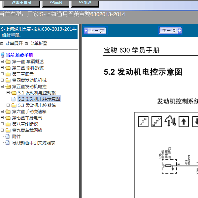Expand 第六章手动变速箱 node
The width and height of the screenshot is (198, 198).
click(2, 111)
